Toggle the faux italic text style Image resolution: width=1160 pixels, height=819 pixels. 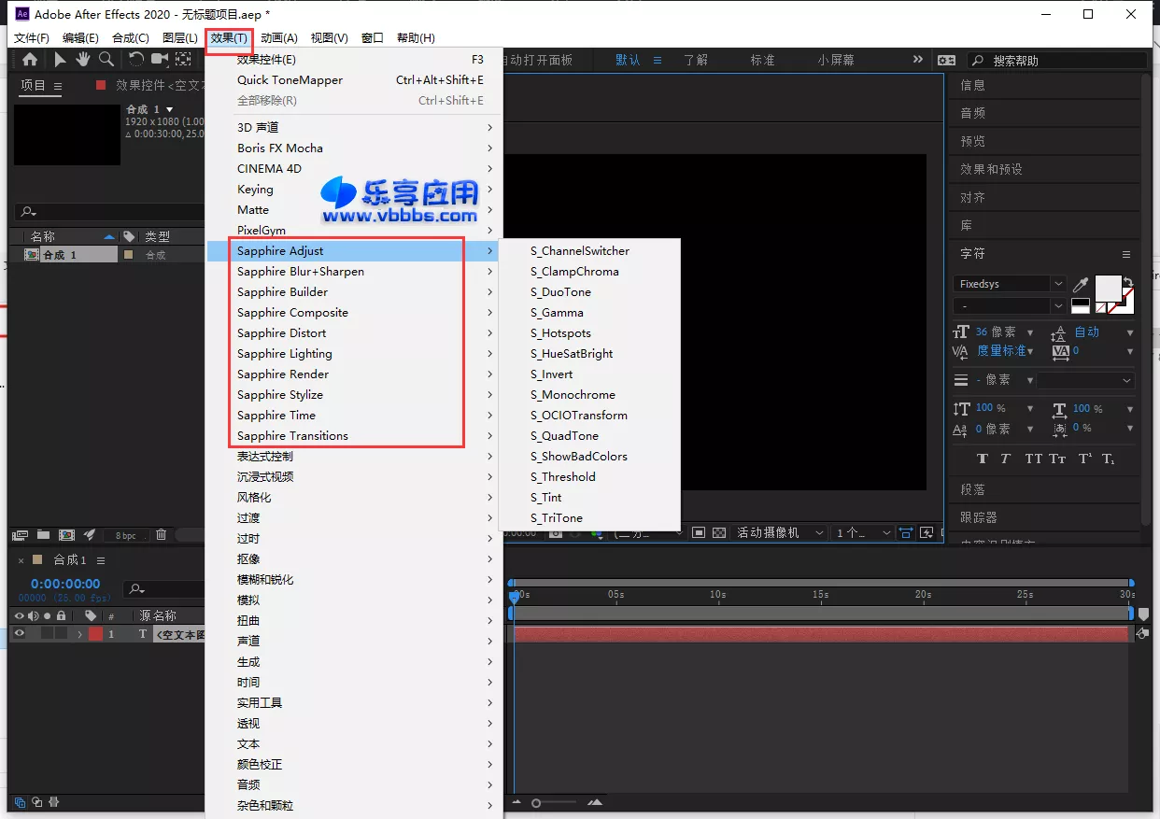pos(1005,459)
